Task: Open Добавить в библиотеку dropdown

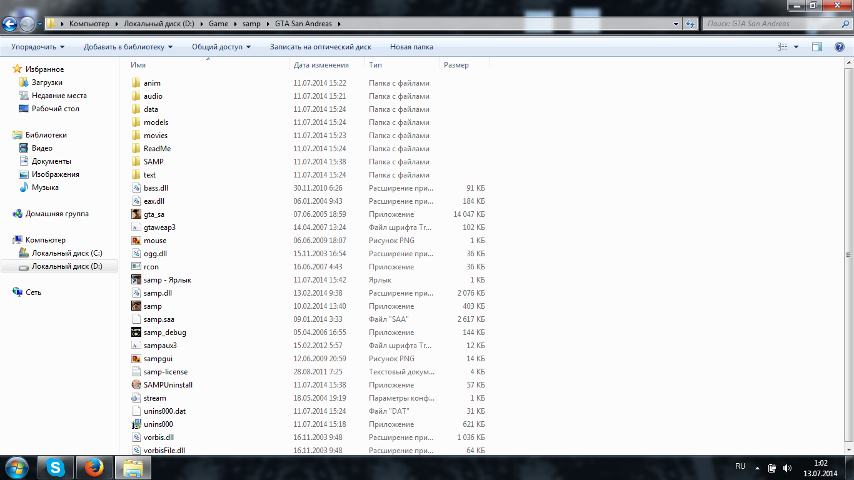Action: click(x=128, y=47)
